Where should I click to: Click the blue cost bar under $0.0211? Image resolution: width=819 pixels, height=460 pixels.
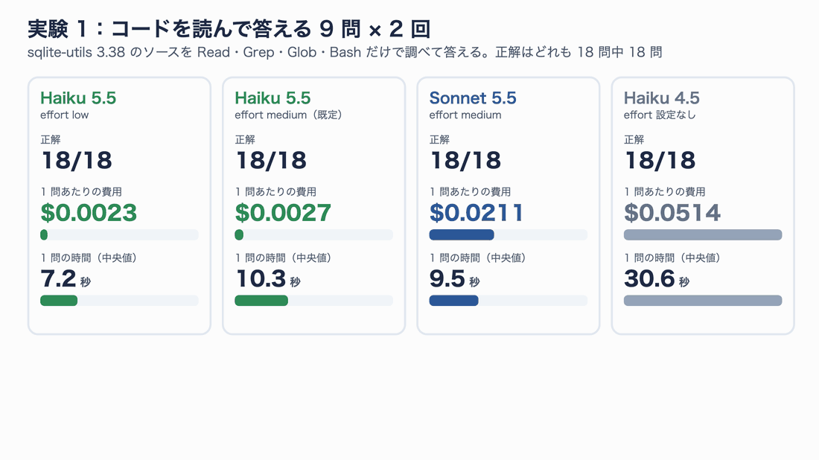(462, 235)
